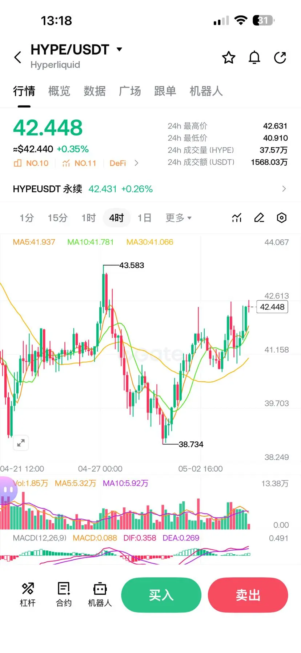Switch to 行情 tab
This screenshot has height=653, width=301.
click(24, 91)
